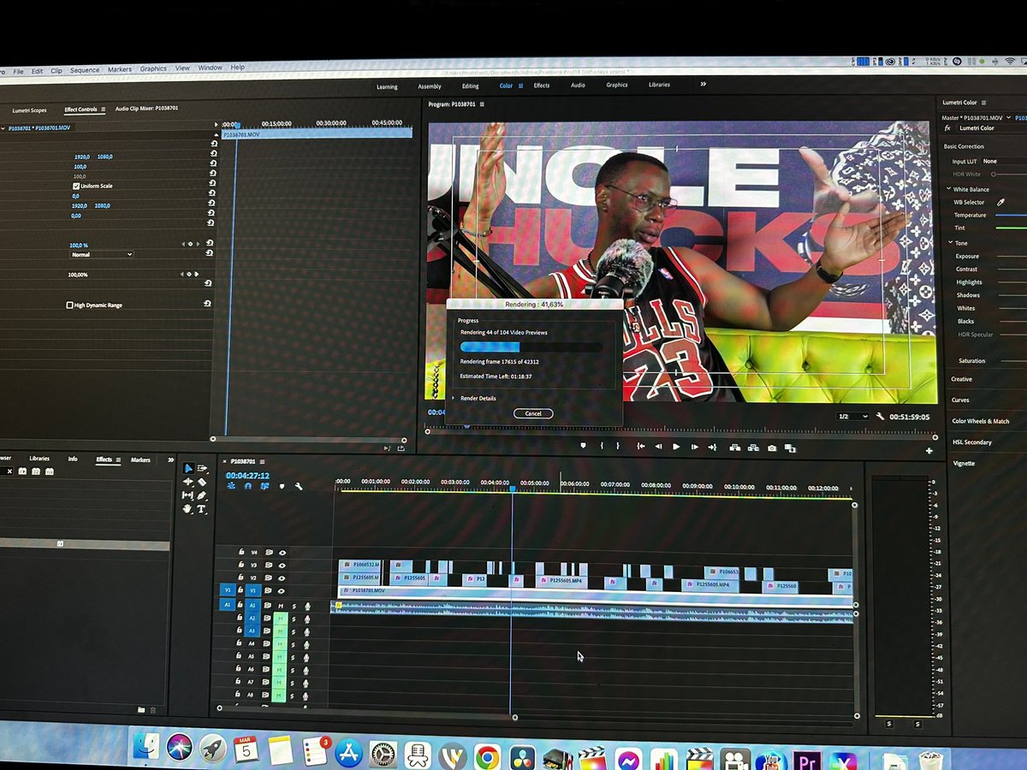
Task: Add marker in timeline header
Action: click(282, 486)
